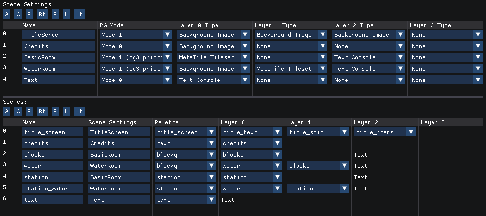Edit BasicRoom name field in Scene Settings table
The image size is (486, 216).
[58, 57]
